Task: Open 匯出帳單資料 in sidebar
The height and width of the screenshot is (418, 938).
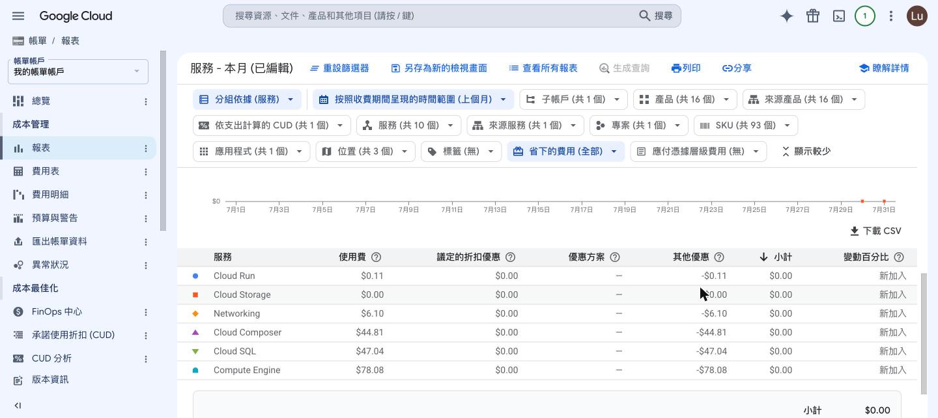Action: (x=59, y=241)
